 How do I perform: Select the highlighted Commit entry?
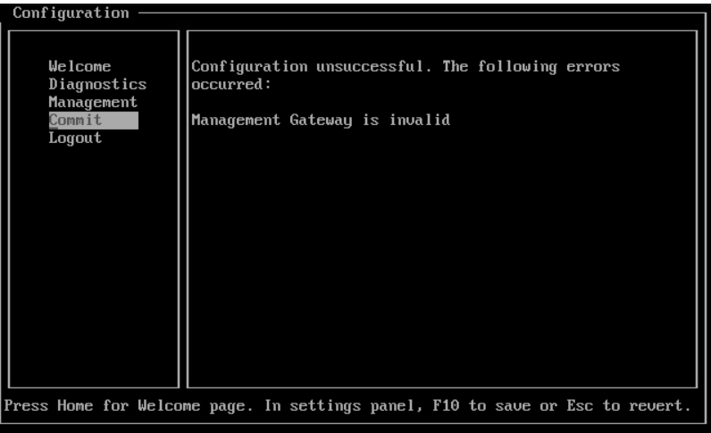pos(94,121)
